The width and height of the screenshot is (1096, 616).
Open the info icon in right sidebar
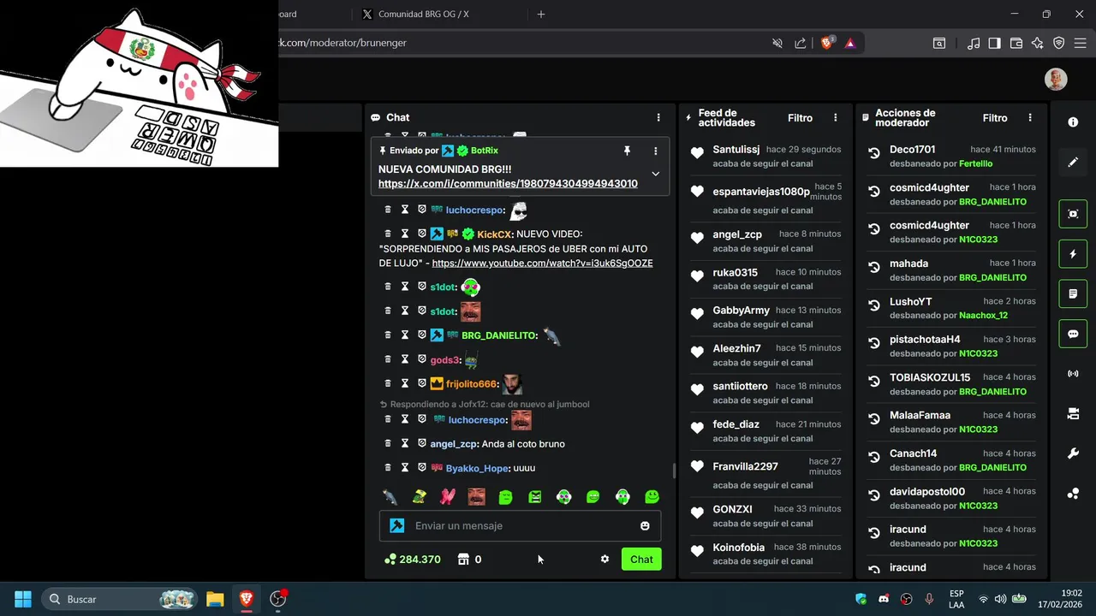[1073, 122]
